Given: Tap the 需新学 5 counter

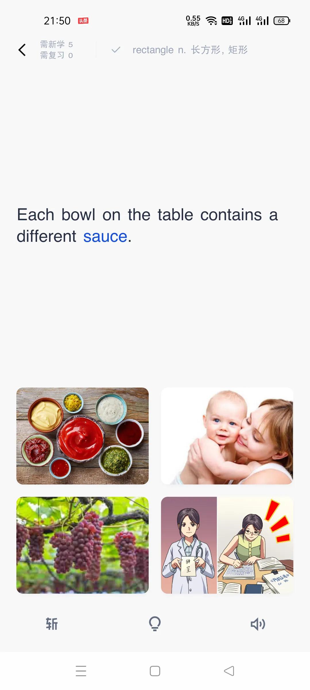Looking at the screenshot, I should click(56, 45).
